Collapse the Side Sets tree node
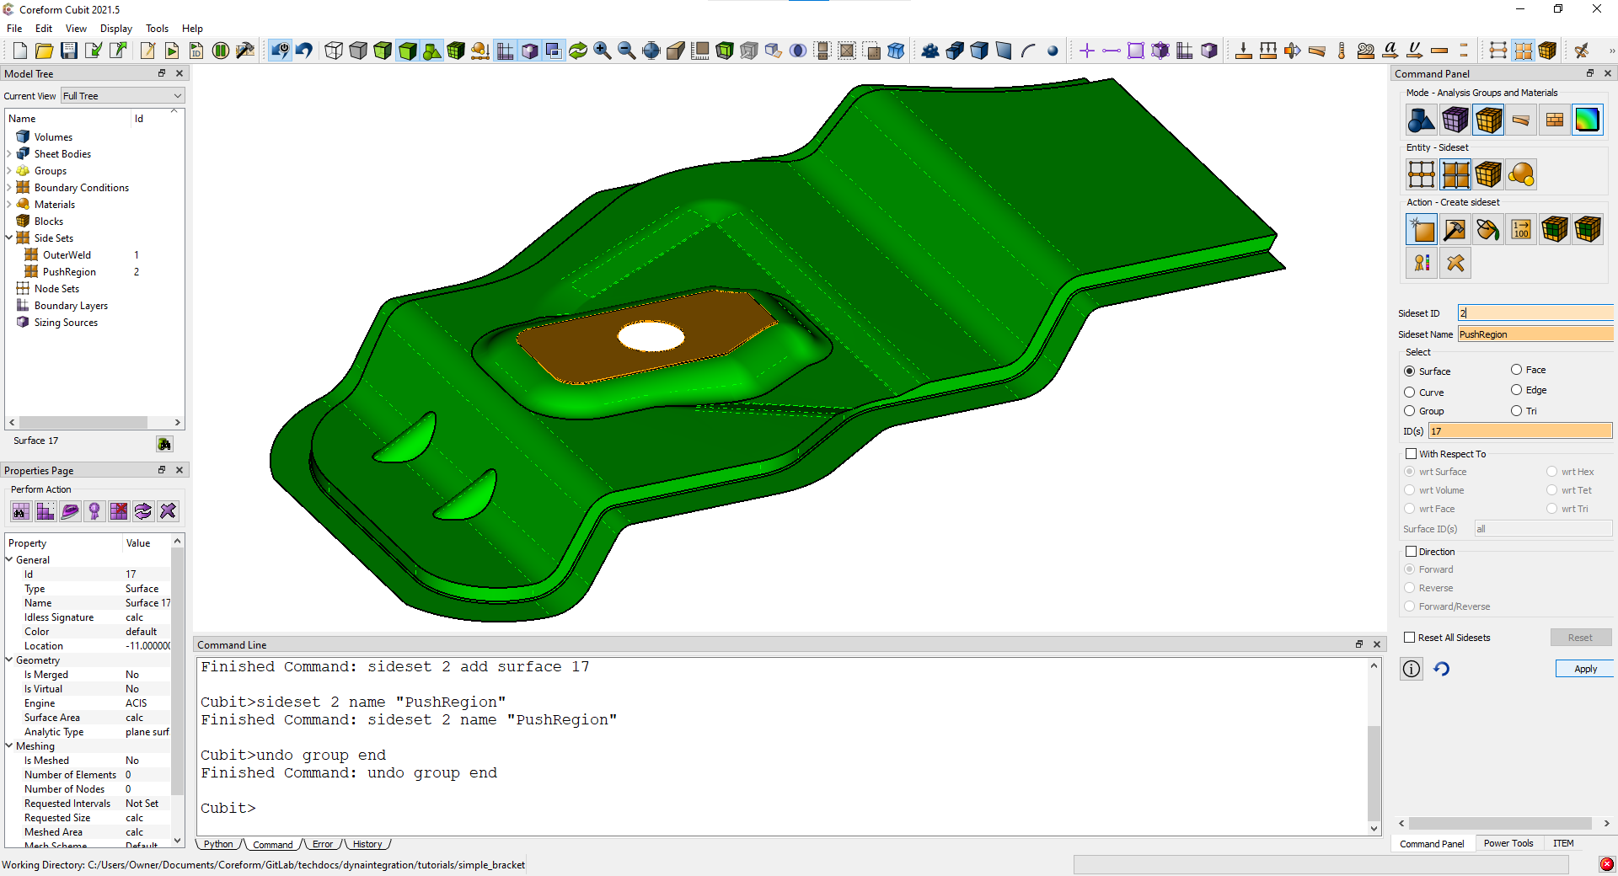This screenshot has height=876, width=1618. (x=9, y=238)
